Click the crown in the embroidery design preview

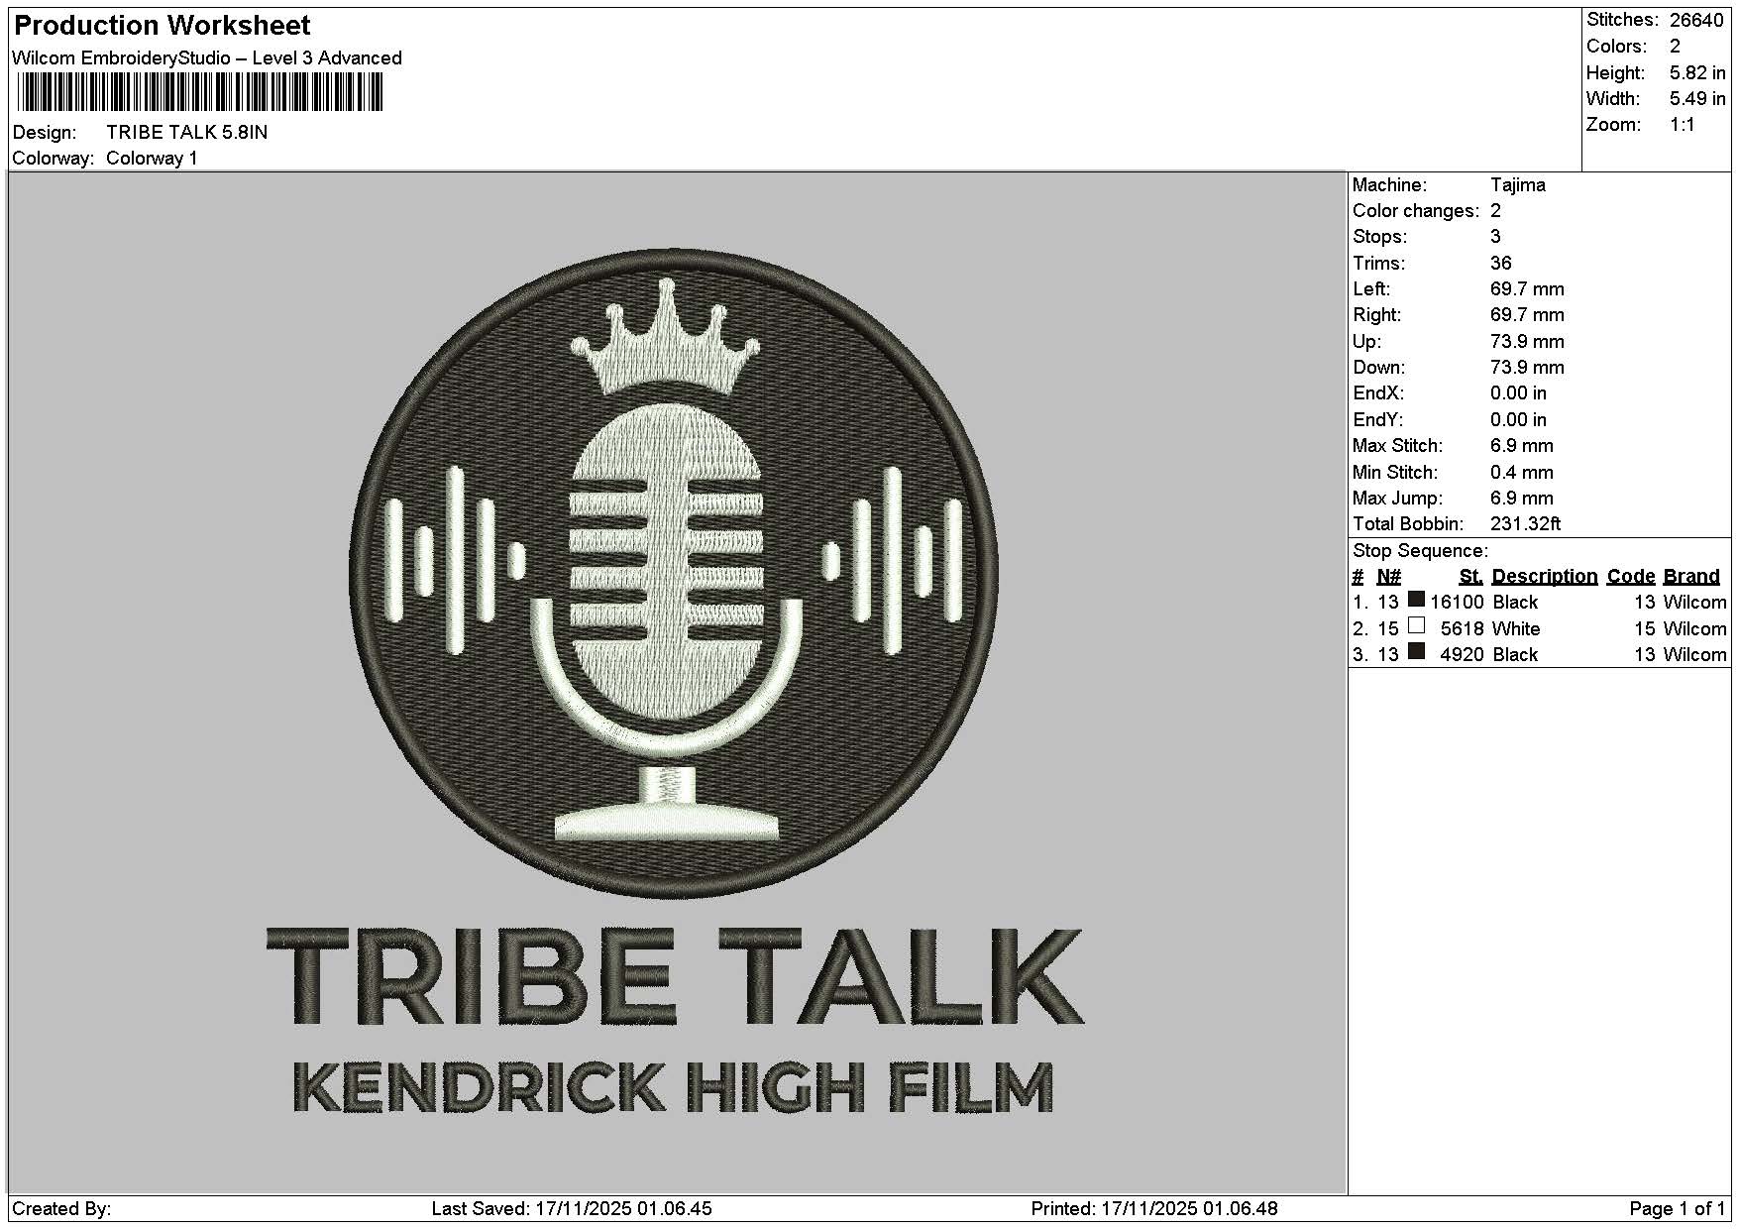click(667, 337)
